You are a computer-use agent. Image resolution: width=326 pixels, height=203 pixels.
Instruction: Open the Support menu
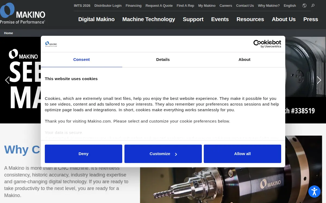[x=193, y=19]
